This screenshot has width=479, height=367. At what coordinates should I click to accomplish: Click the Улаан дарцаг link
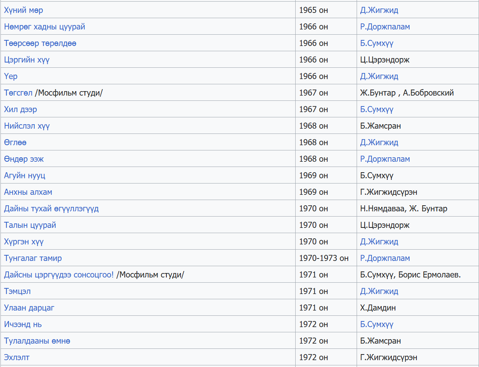click(29, 307)
